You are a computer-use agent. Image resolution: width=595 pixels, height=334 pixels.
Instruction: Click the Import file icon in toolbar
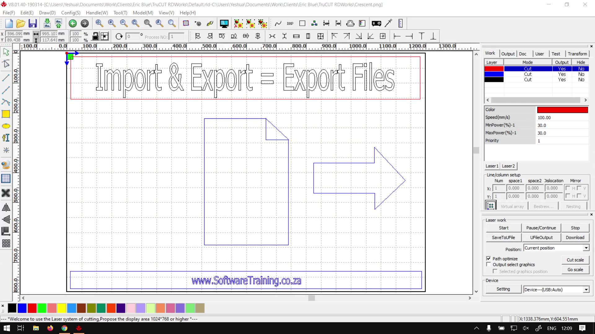point(47,23)
